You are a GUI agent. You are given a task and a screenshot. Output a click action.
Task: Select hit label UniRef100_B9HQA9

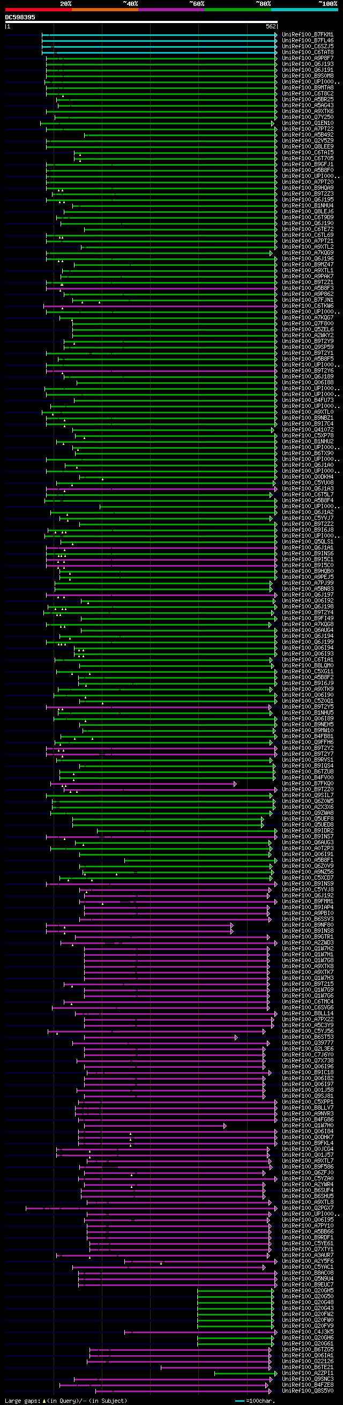coord(308,188)
